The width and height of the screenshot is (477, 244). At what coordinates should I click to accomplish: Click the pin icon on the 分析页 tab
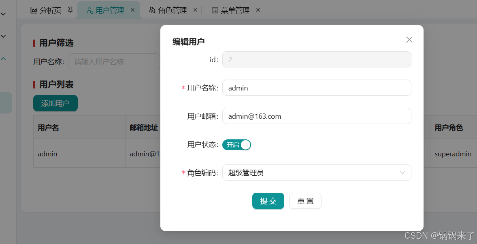pos(70,9)
